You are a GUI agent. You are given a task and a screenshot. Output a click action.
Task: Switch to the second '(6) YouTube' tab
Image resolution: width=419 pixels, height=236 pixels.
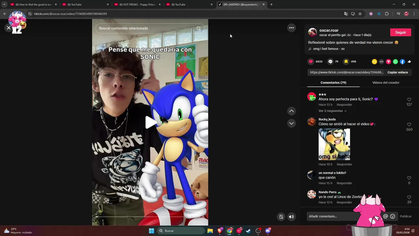point(189,5)
